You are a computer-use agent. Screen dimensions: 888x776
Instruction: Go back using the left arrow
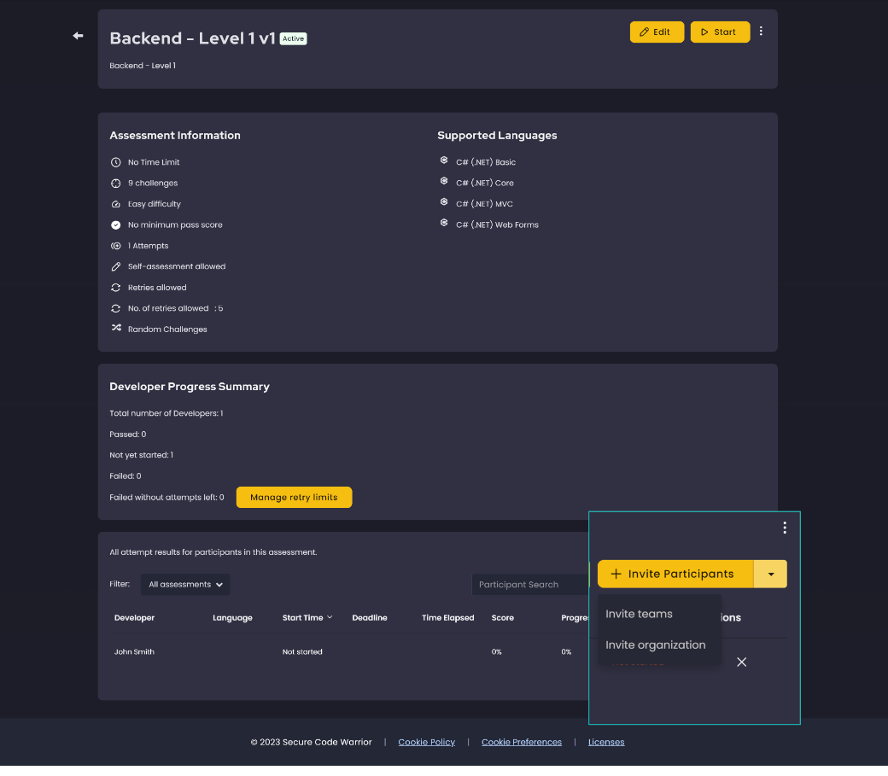click(79, 36)
